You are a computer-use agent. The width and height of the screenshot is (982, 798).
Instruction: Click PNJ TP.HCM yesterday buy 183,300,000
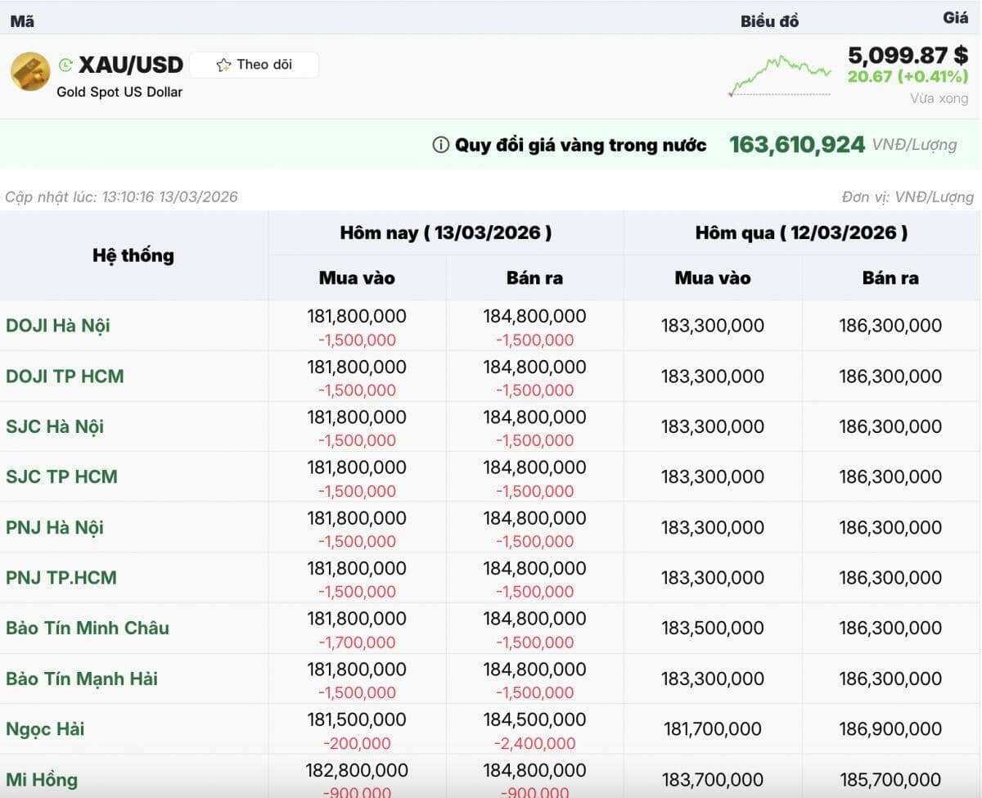713,578
